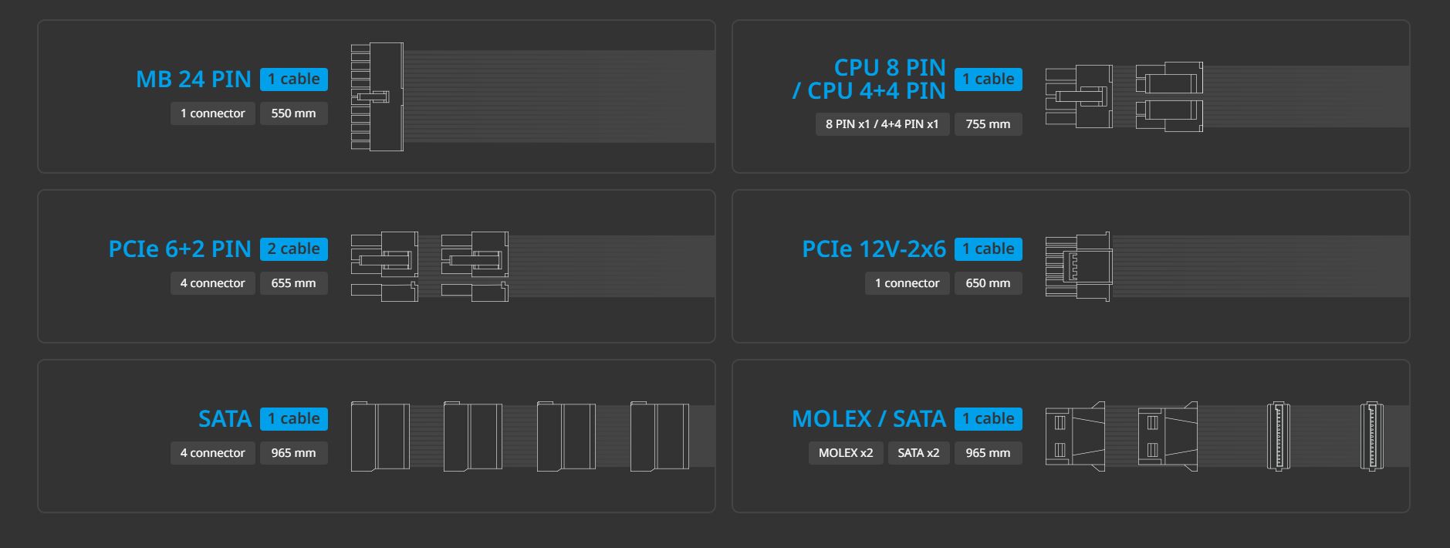
Task: Click the last SATA connector on MOLEX/SATA cable
Action: click(x=1371, y=436)
